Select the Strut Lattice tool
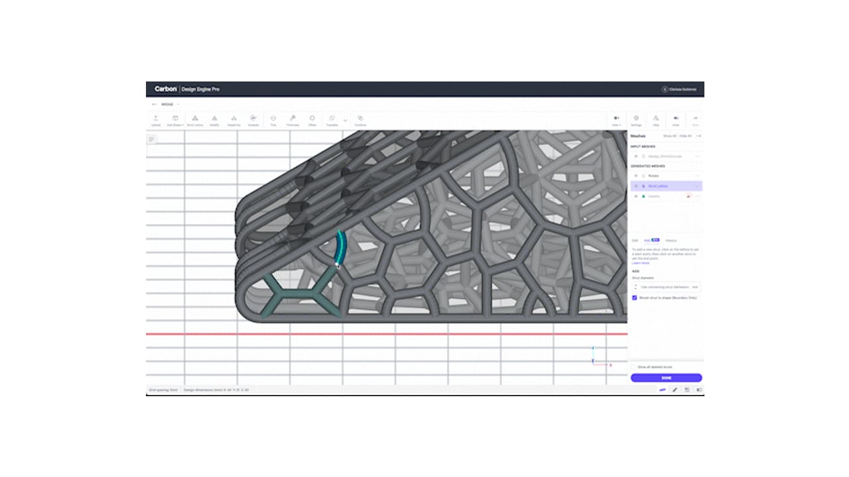The image size is (849, 477). coord(195,119)
